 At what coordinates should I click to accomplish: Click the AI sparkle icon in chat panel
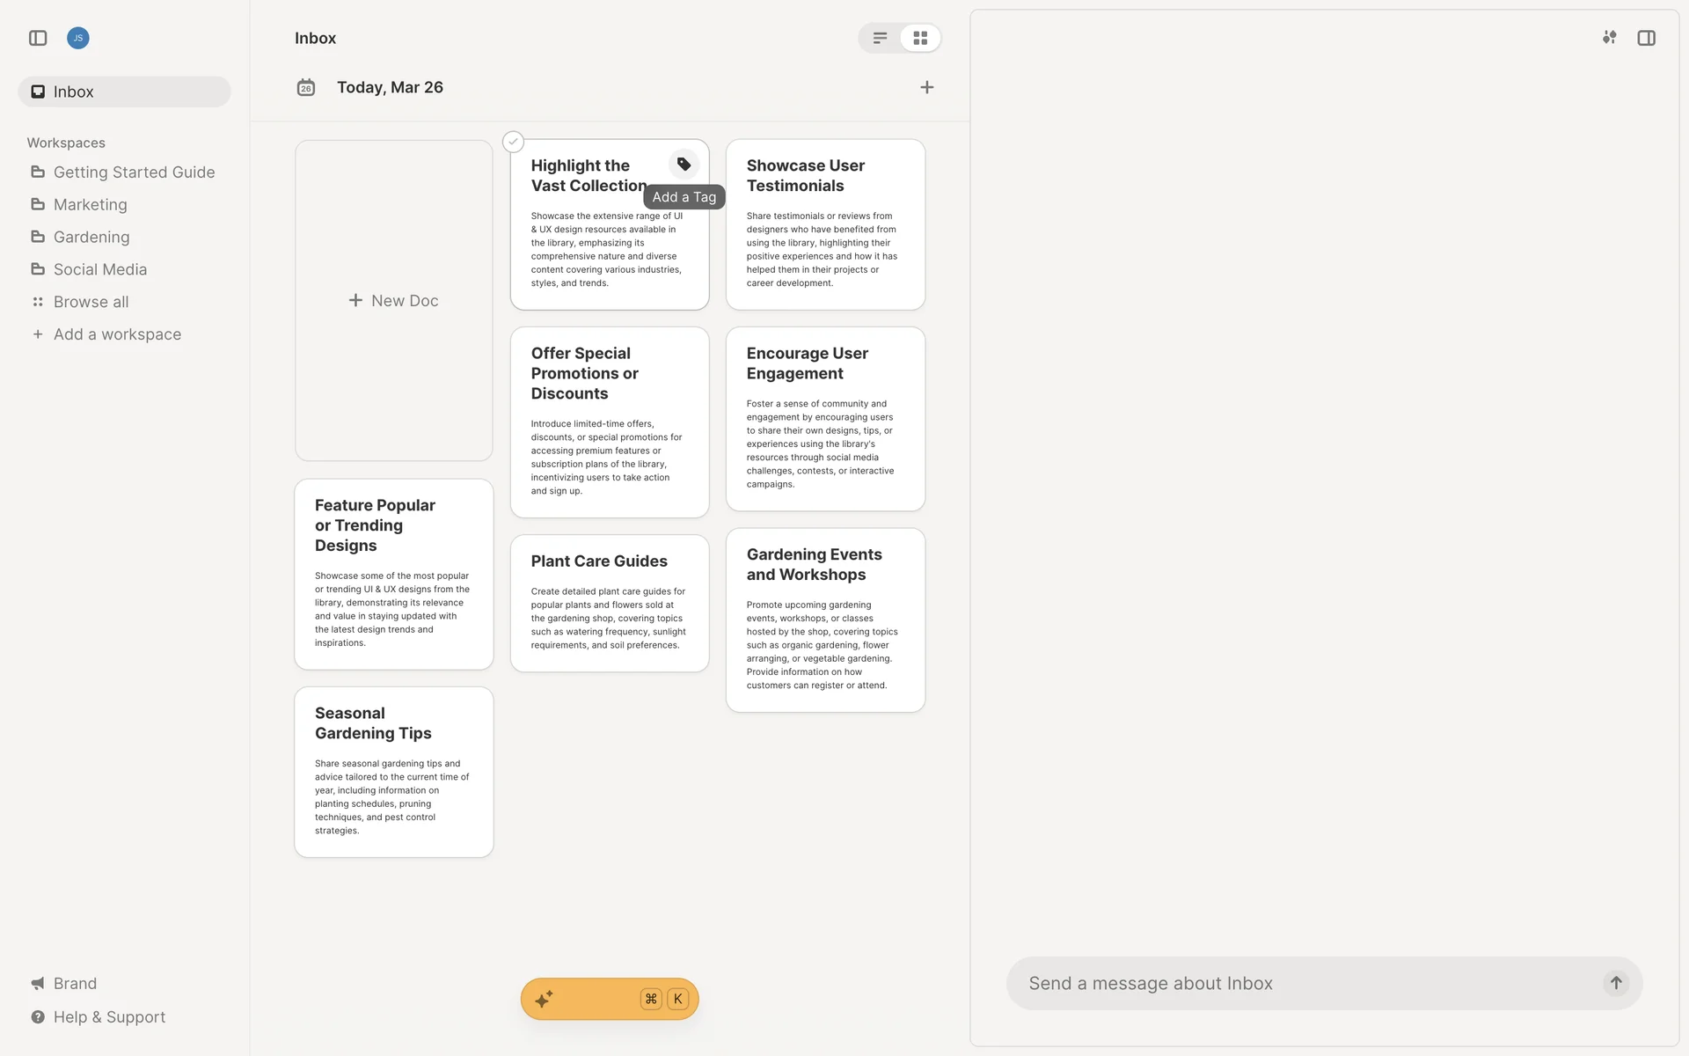(x=1609, y=38)
